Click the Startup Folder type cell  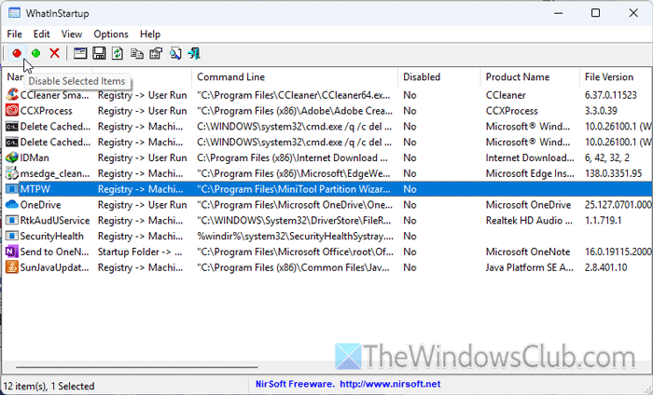tap(140, 252)
